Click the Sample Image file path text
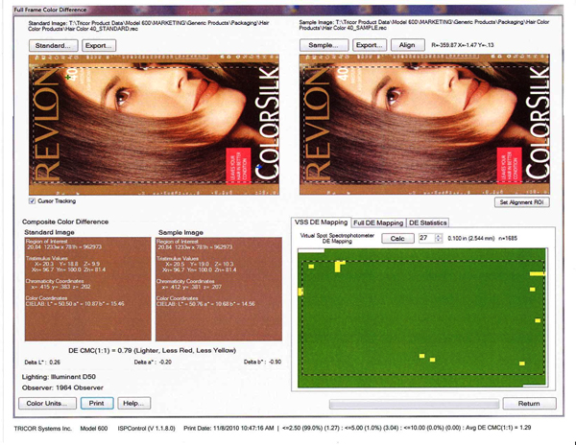576x445 pixels. coord(424,25)
